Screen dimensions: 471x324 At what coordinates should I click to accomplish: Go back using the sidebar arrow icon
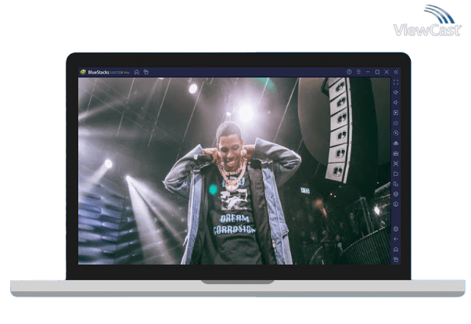(x=396, y=239)
